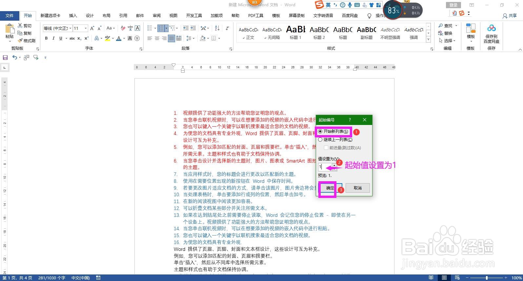This screenshot has height=281, width=523.
Task: Undo the last action
Action: pos(14,58)
